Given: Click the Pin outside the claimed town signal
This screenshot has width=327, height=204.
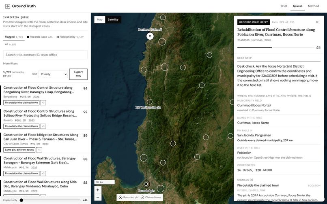Looking at the screenshot, I should click(258, 185).
